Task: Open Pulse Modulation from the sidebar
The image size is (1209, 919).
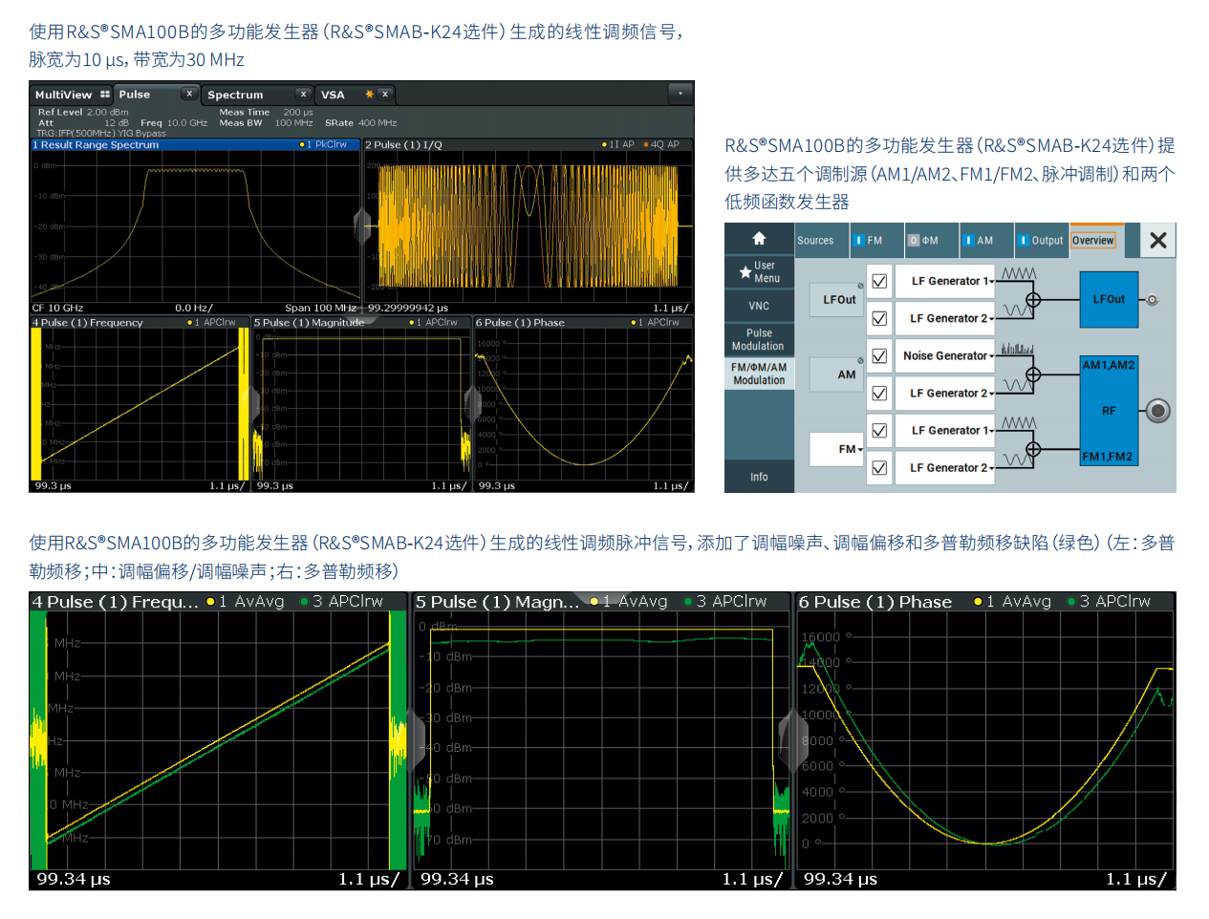Action: (x=759, y=340)
